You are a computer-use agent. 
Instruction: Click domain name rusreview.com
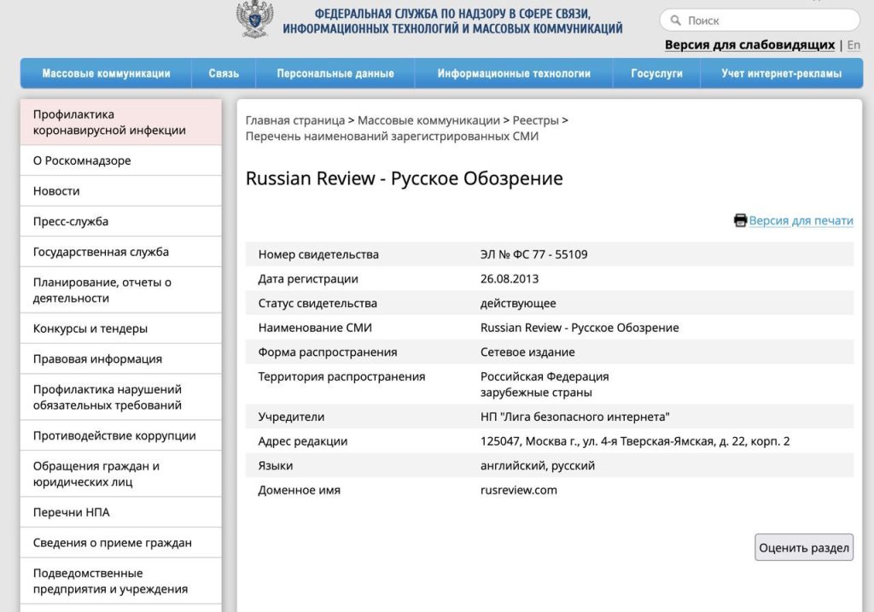pyautogui.click(x=518, y=491)
